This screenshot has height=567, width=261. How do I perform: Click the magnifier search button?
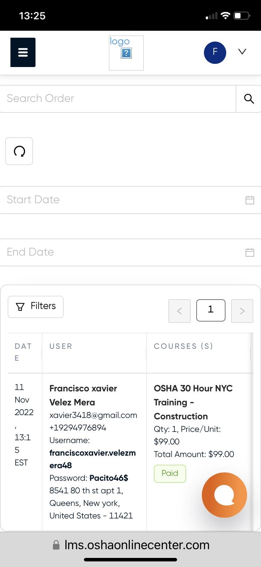(249, 99)
